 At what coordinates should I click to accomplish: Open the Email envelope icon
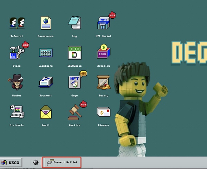click(x=46, y=112)
